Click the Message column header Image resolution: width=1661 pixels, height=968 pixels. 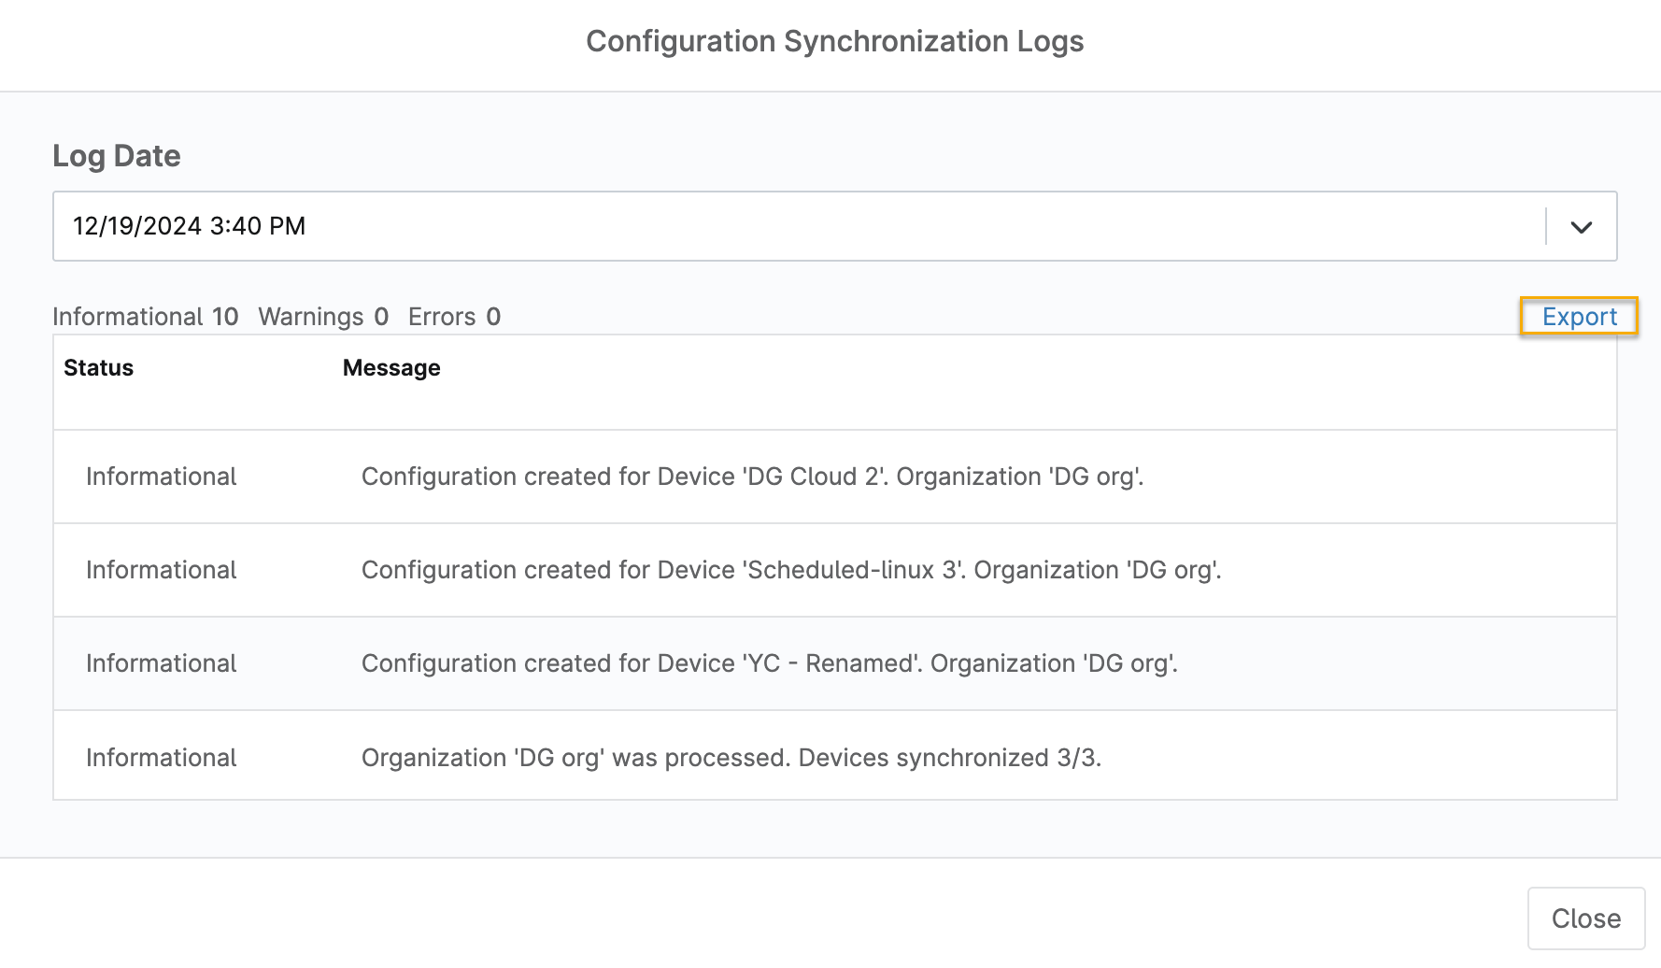(x=391, y=368)
